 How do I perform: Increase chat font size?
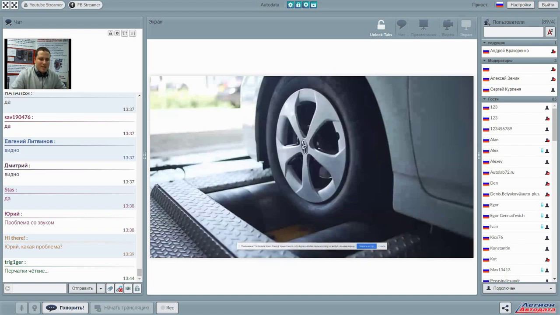coord(125,33)
